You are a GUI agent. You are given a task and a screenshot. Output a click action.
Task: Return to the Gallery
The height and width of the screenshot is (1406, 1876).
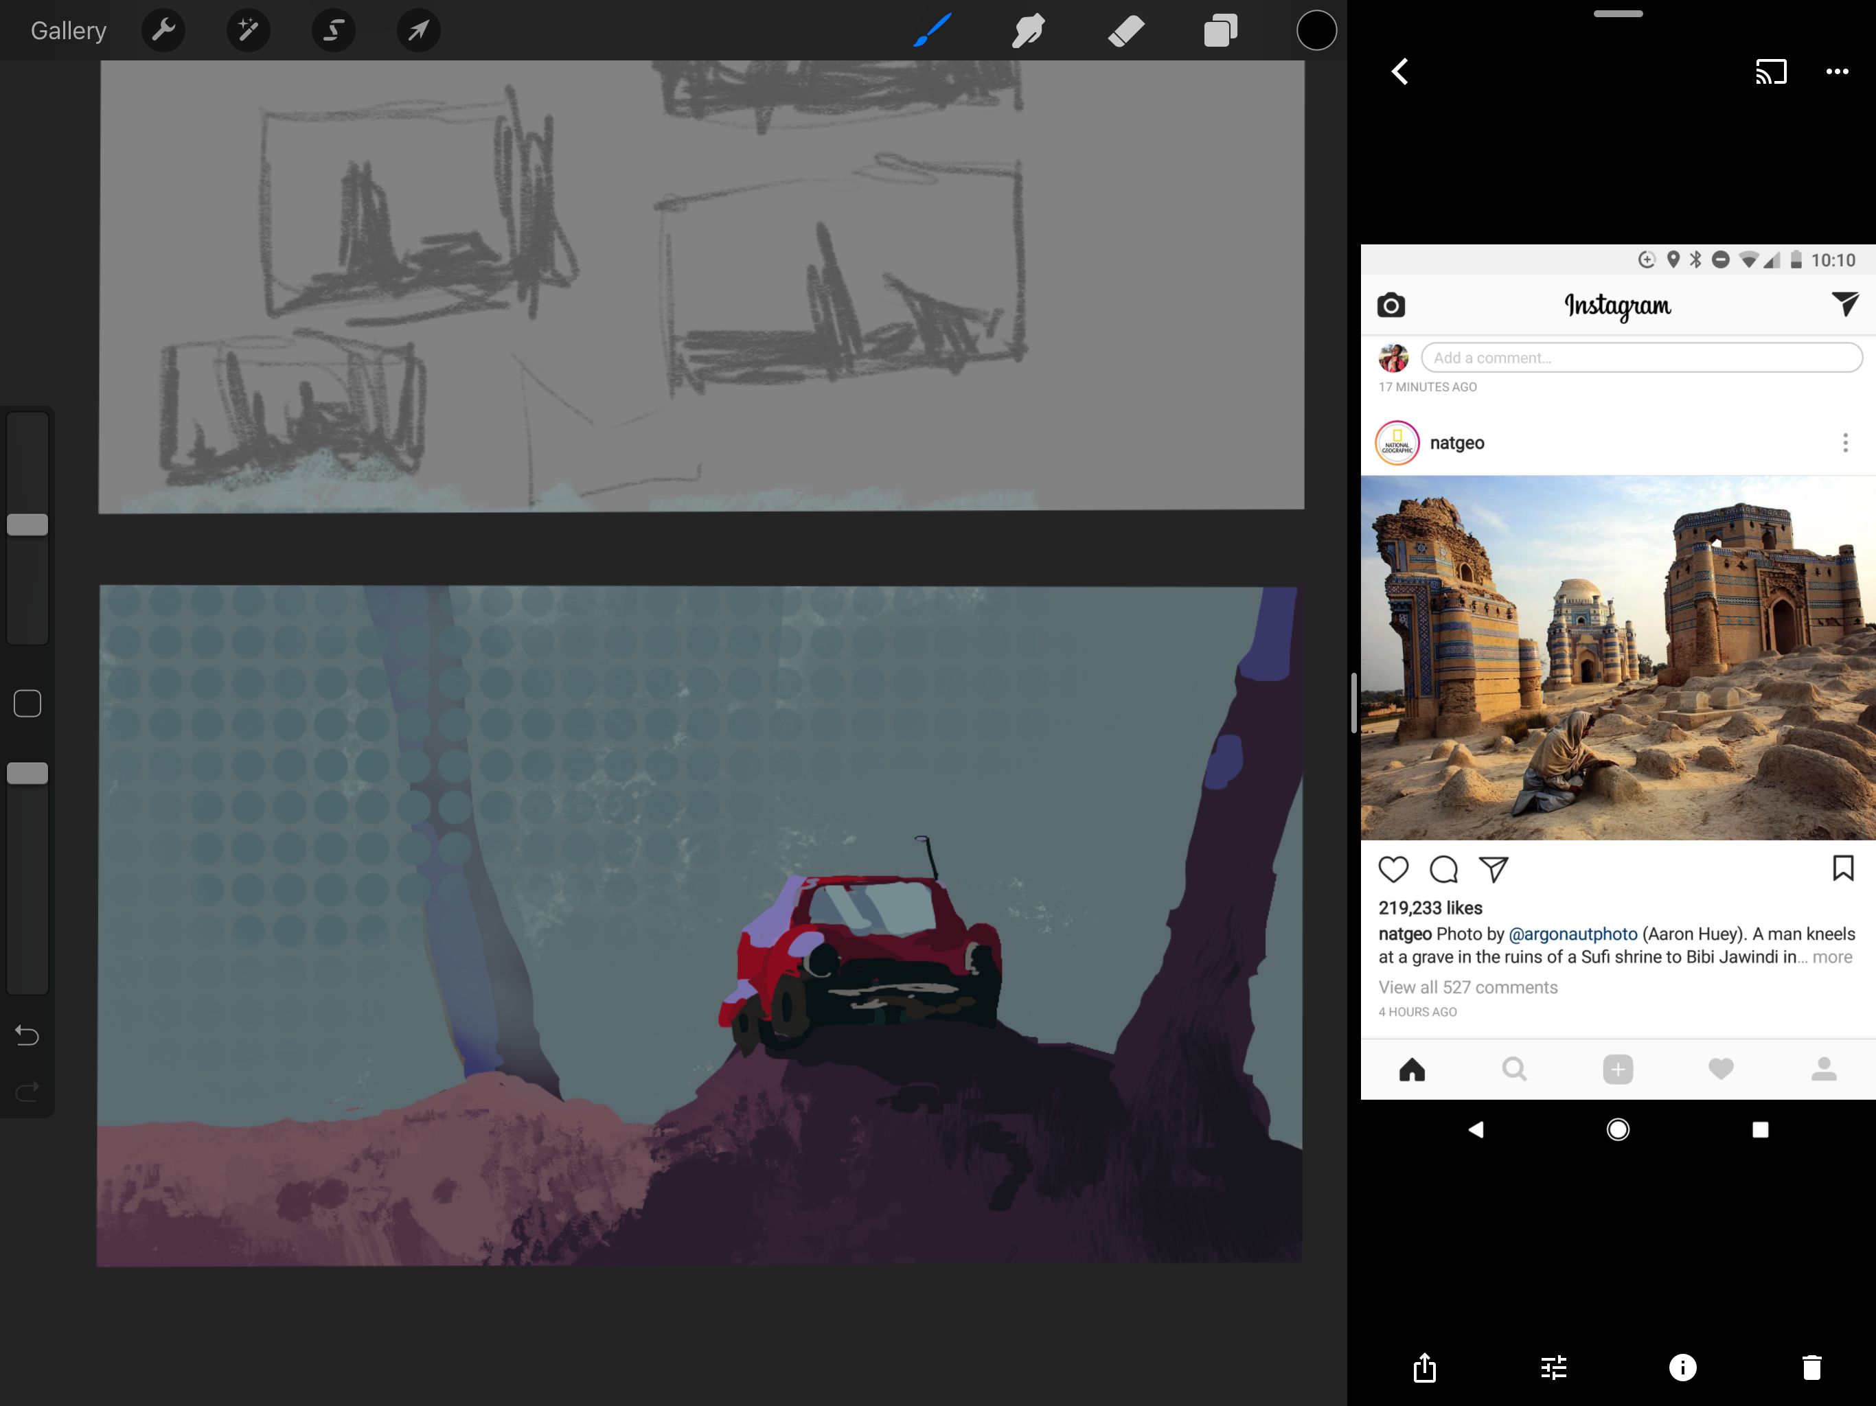pyautogui.click(x=69, y=32)
